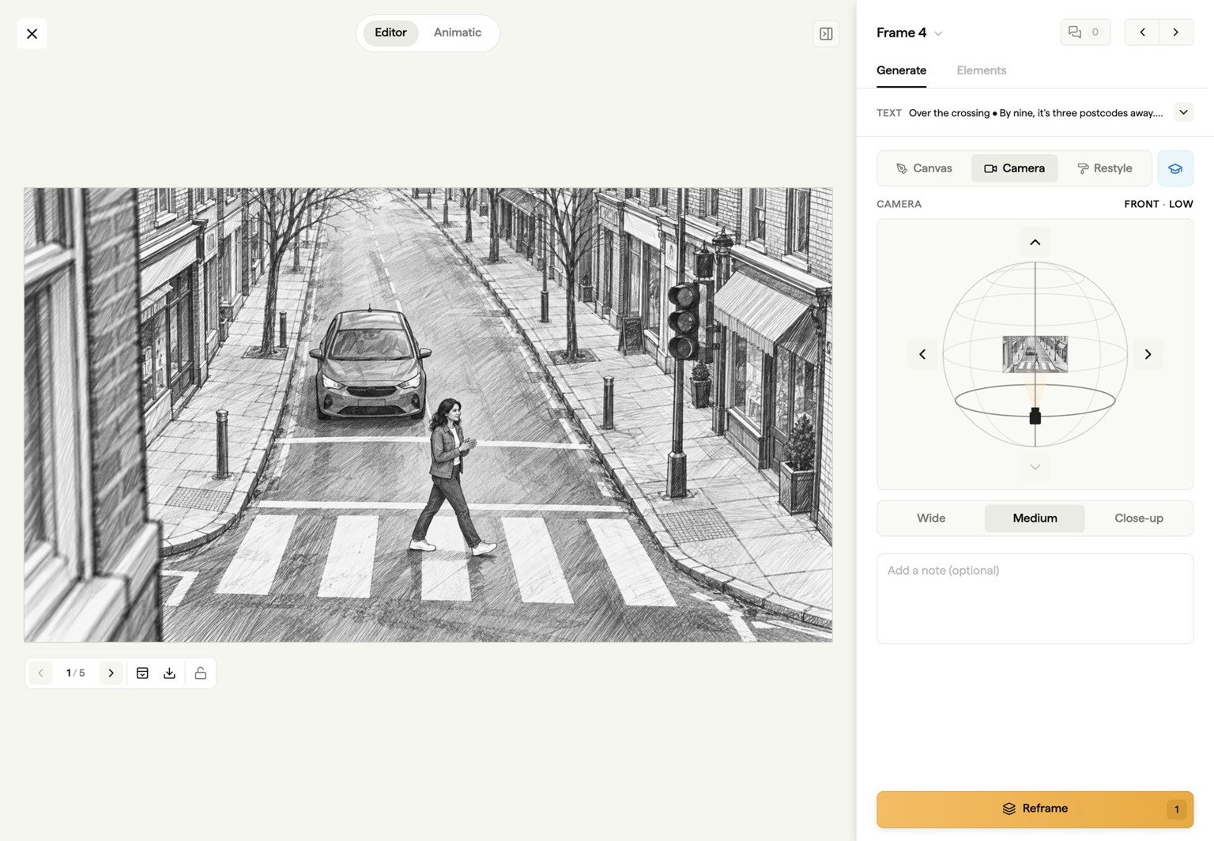The width and height of the screenshot is (1214, 841).
Task: Go to next frame in panel header
Action: 1176,32
